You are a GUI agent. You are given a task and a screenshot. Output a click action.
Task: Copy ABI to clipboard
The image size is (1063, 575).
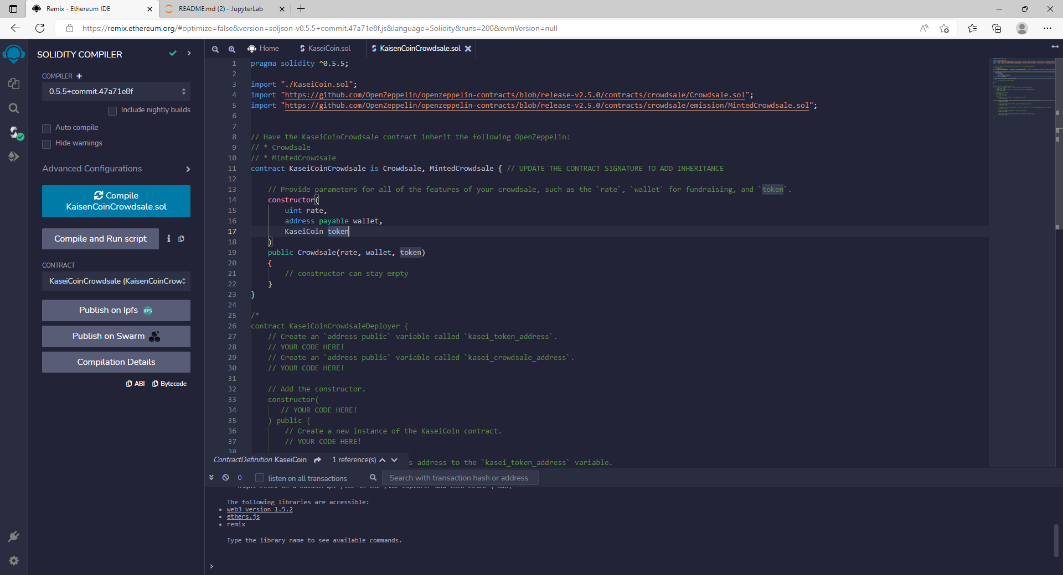pos(136,384)
